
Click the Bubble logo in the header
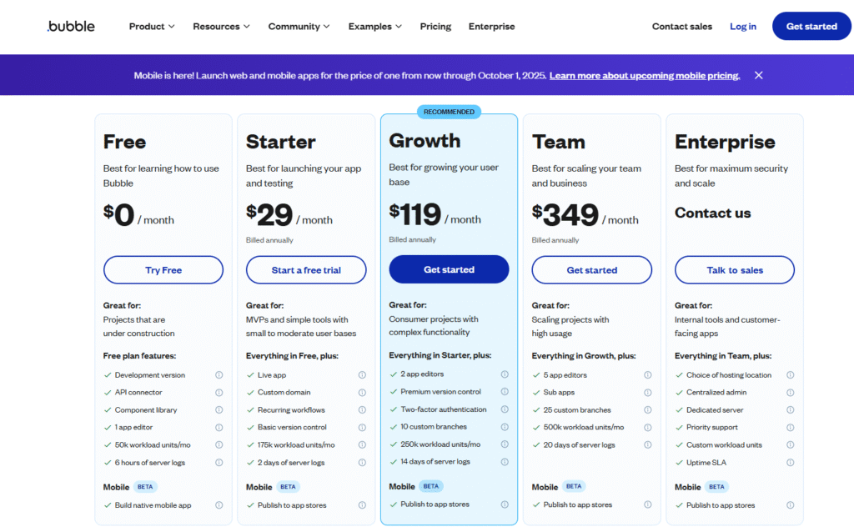click(71, 26)
